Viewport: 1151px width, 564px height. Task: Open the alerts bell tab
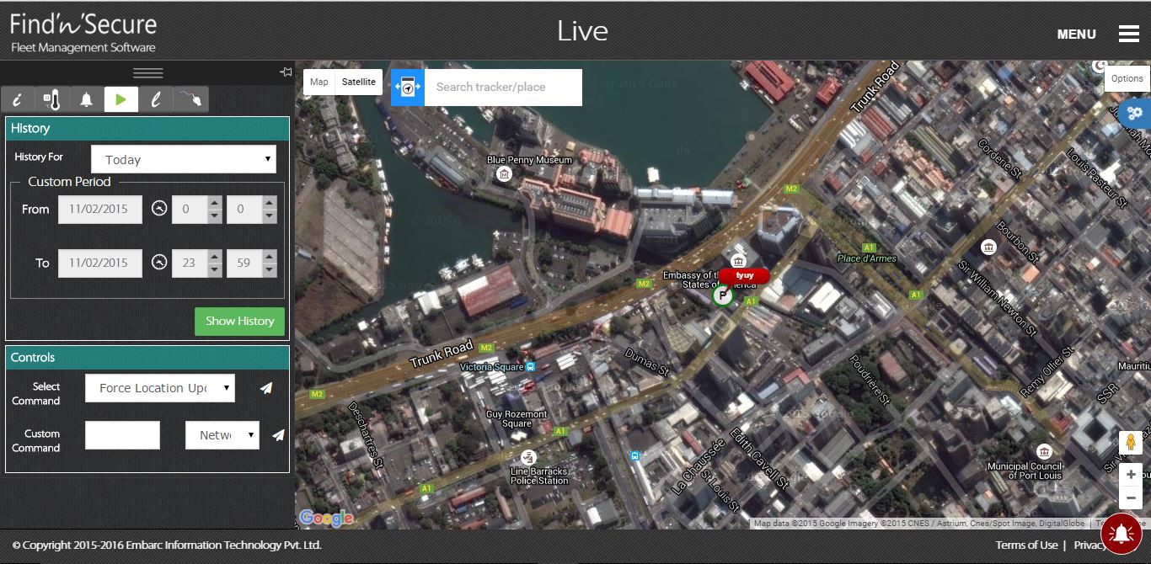coord(86,99)
